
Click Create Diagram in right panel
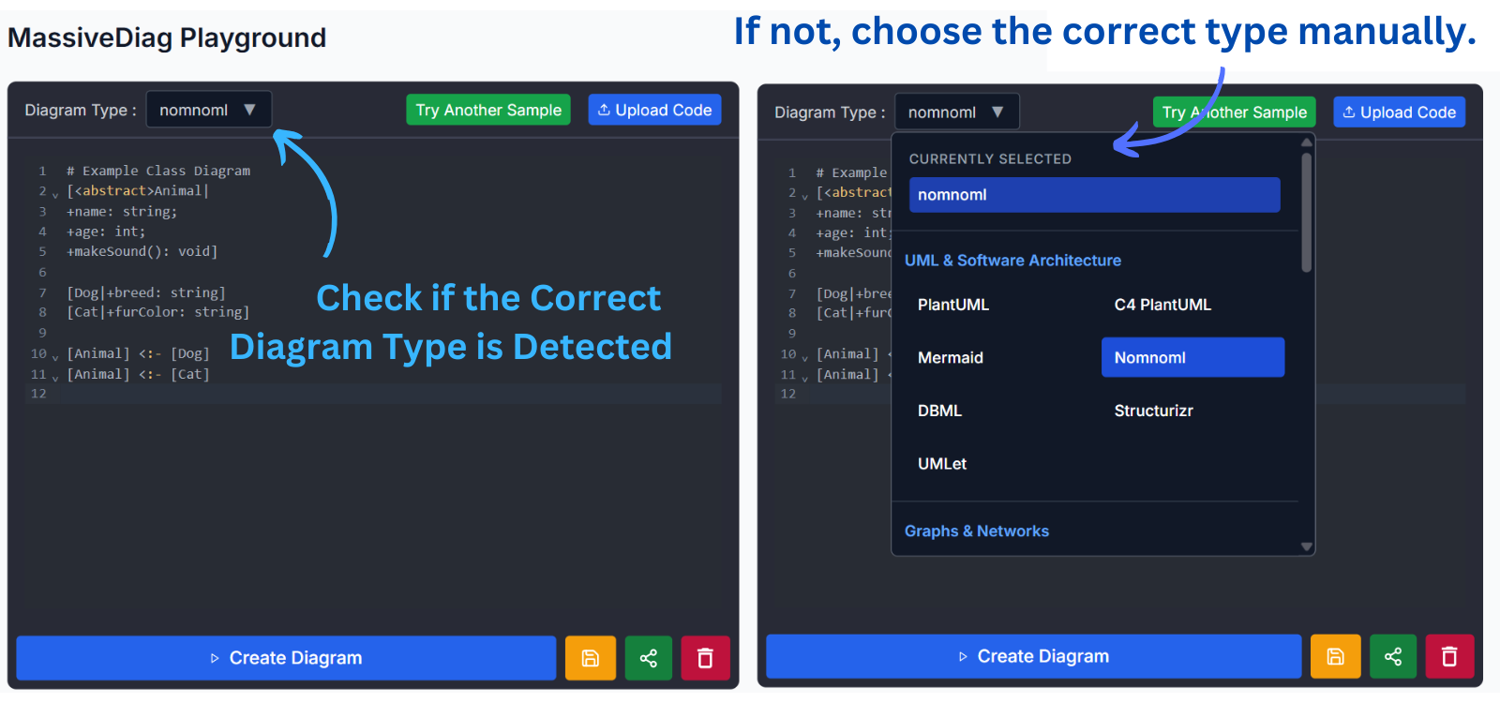[x=1033, y=656]
